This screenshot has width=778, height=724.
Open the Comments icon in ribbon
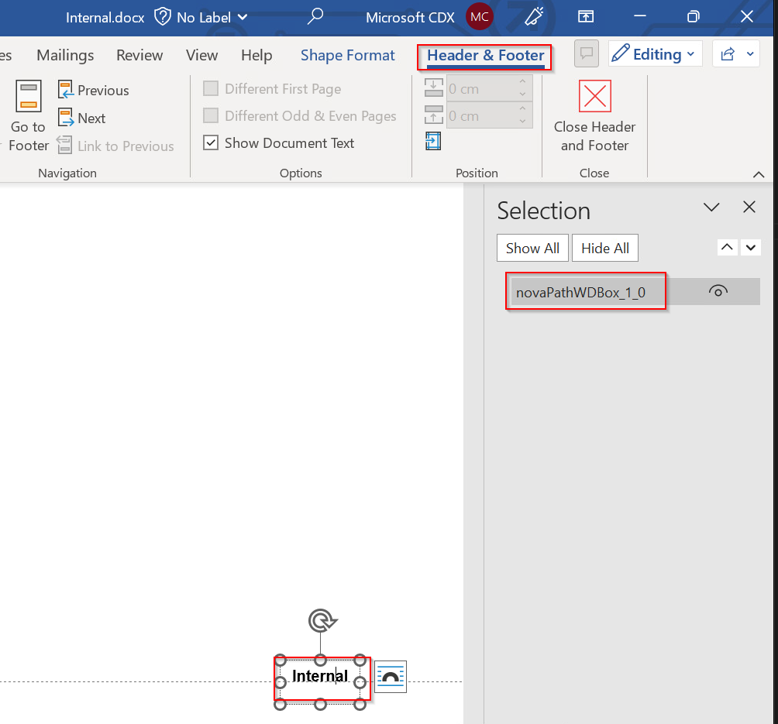point(587,54)
